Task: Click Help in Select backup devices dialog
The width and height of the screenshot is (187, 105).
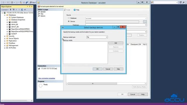Action: click(x=118, y=69)
